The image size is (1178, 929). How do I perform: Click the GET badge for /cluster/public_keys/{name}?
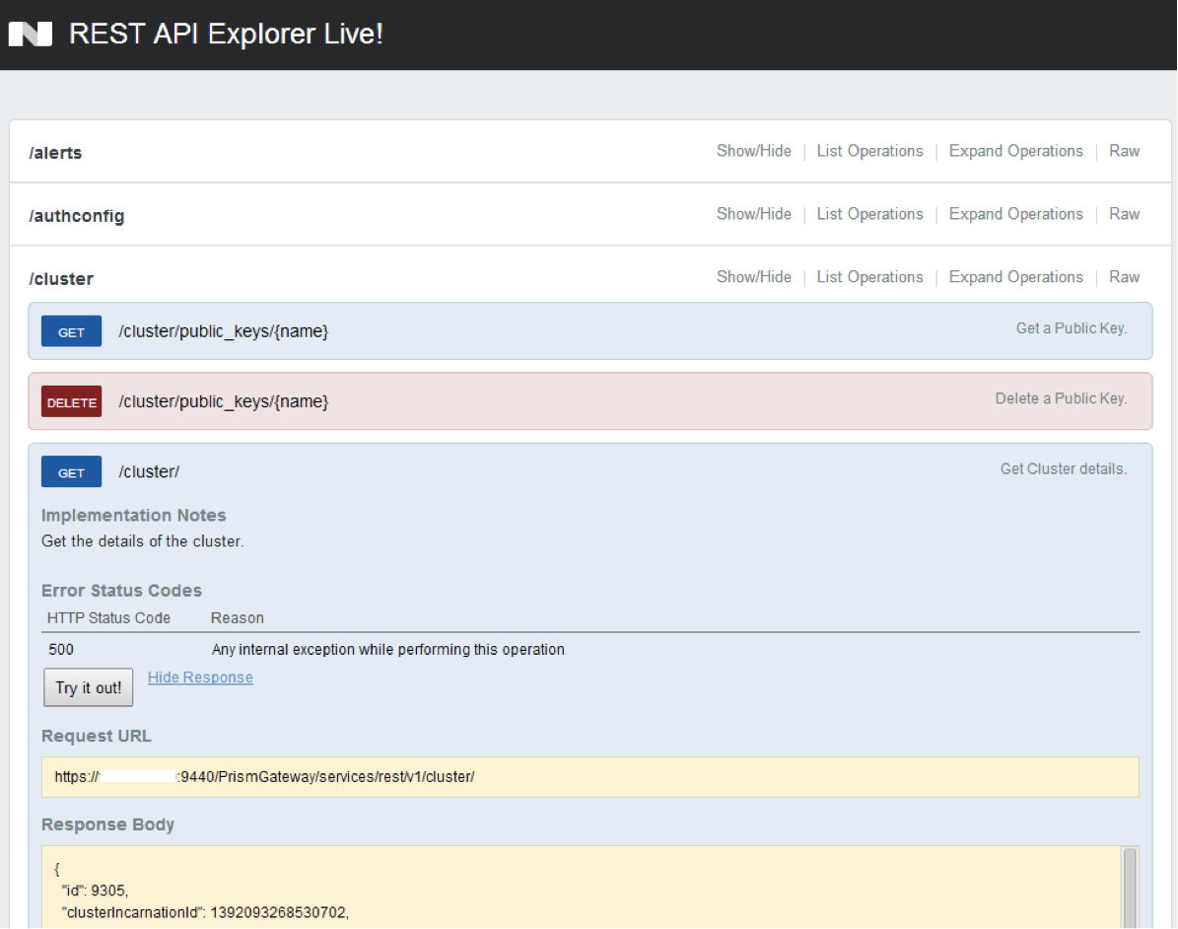click(x=71, y=332)
